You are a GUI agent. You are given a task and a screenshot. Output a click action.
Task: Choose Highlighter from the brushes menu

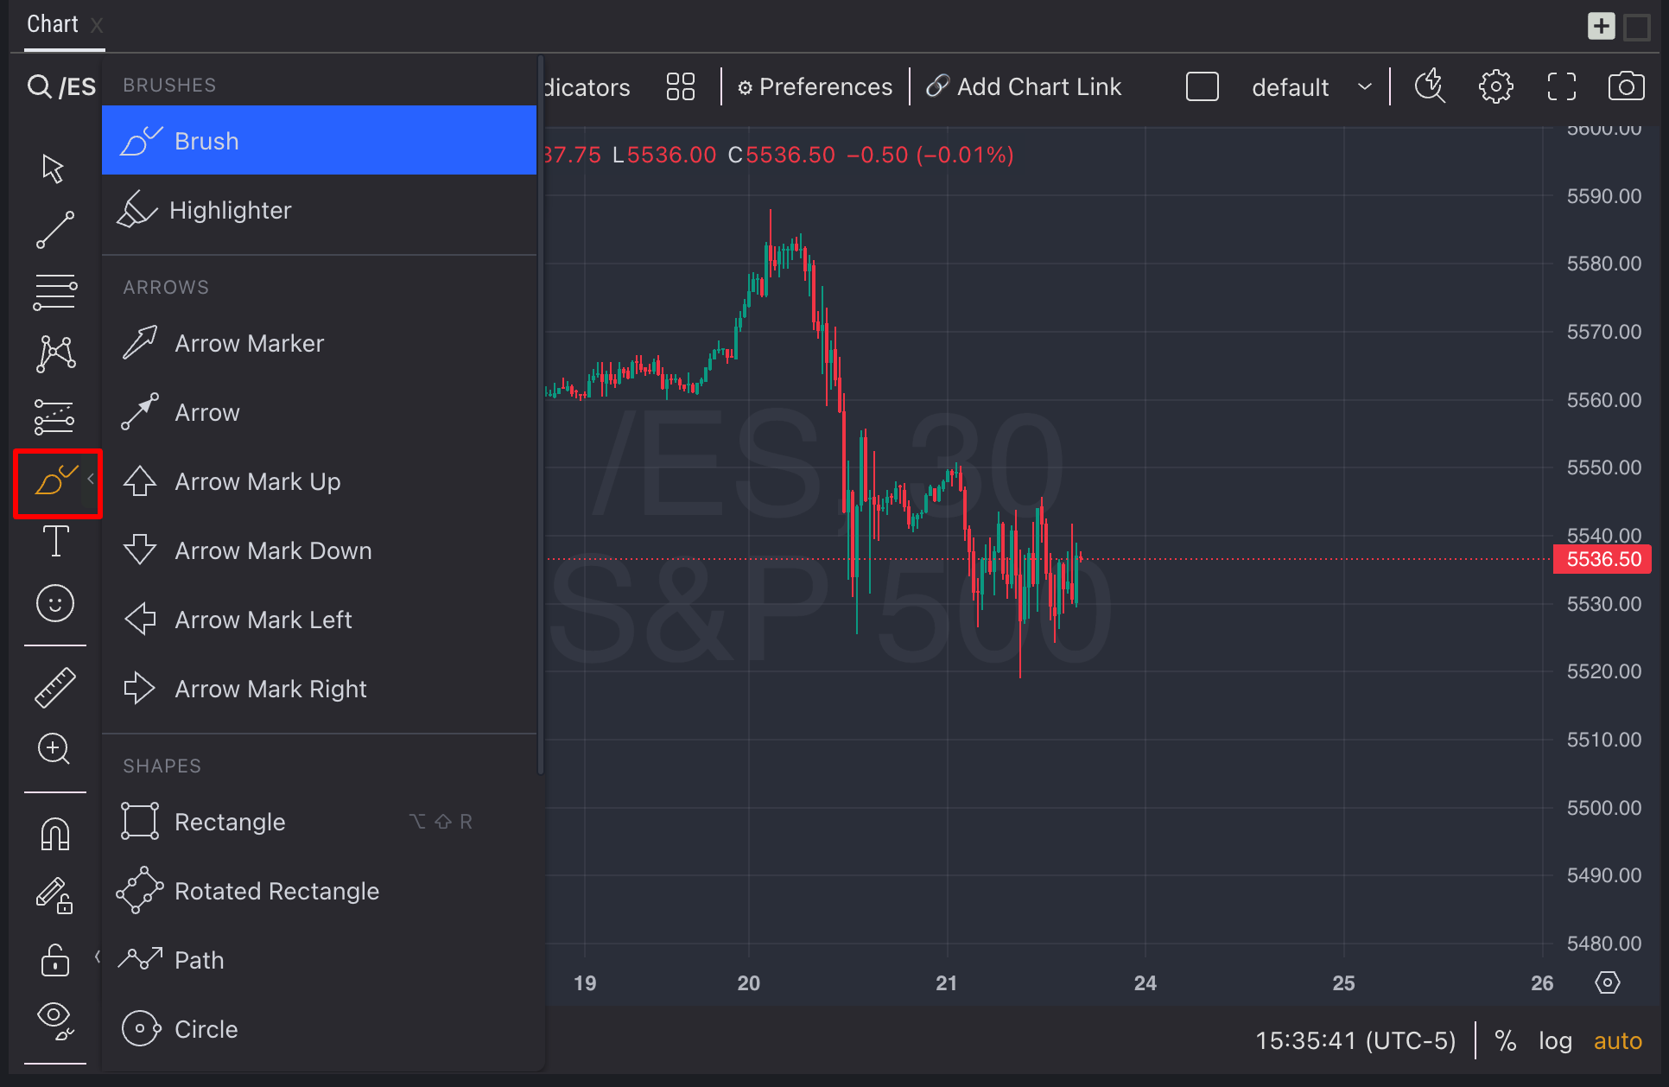click(x=231, y=210)
